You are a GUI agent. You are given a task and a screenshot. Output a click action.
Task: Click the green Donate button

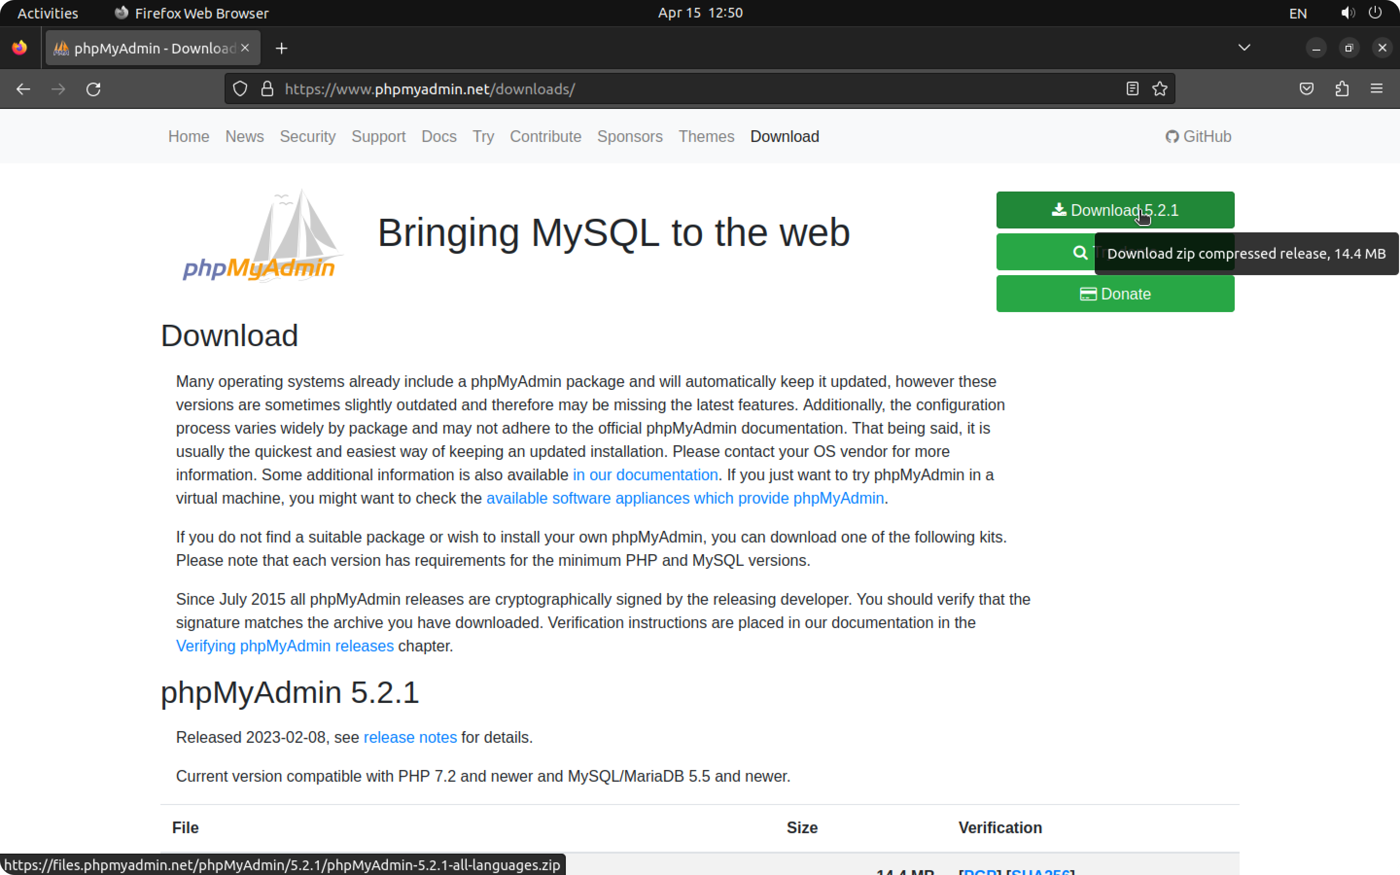[x=1115, y=294]
